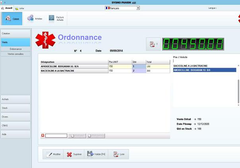240x168 pixels.
Task: Select the Accueil tab
Action: click(x=7, y=8)
